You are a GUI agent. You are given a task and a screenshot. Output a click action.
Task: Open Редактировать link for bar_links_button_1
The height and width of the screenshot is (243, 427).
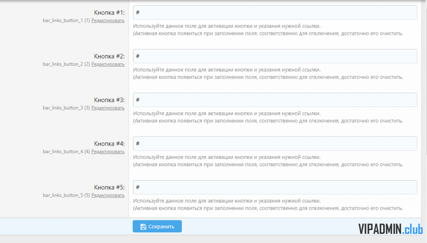[x=108, y=21]
